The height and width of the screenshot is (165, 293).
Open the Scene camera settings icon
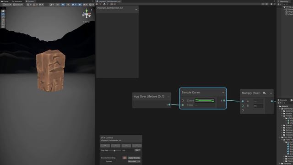(85, 5)
